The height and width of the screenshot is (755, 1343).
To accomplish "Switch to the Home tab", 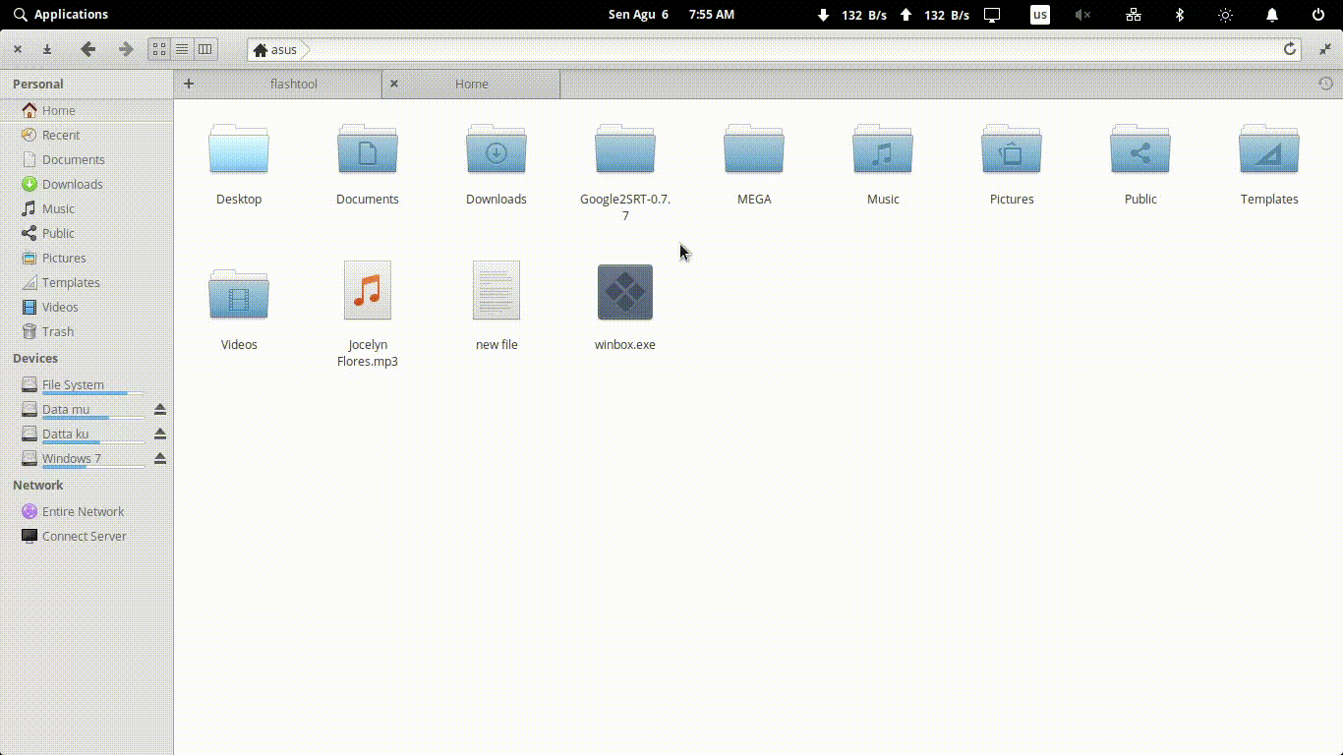I will click(x=471, y=84).
